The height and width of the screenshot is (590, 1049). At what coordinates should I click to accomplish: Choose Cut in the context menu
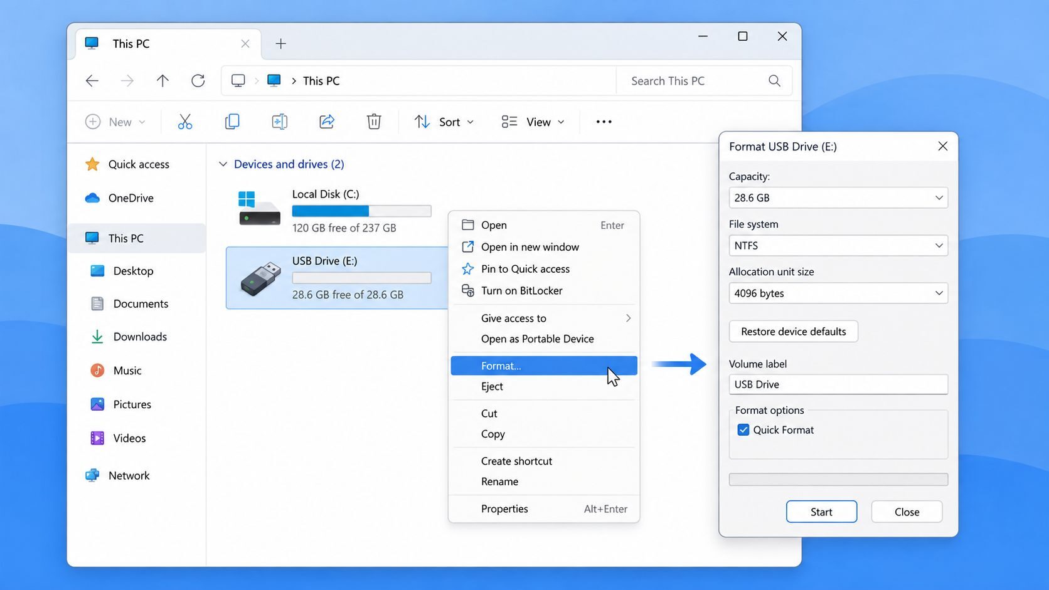544,414
